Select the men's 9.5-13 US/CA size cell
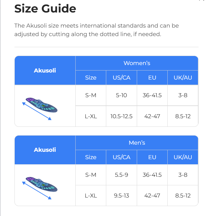Image resolution: width=211 pixels, height=216 pixels. coord(122,196)
